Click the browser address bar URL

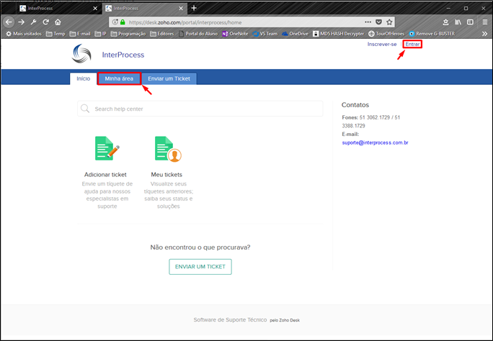pos(185,22)
